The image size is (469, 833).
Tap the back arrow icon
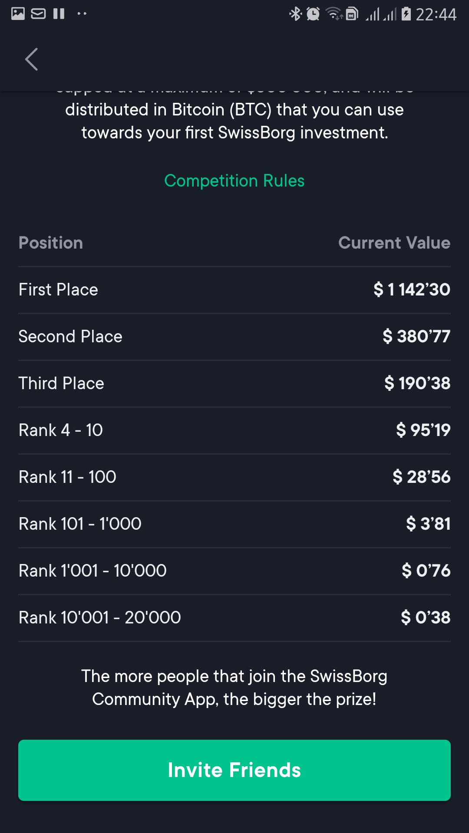(31, 59)
